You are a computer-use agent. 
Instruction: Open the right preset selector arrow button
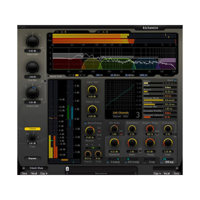point(177,168)
